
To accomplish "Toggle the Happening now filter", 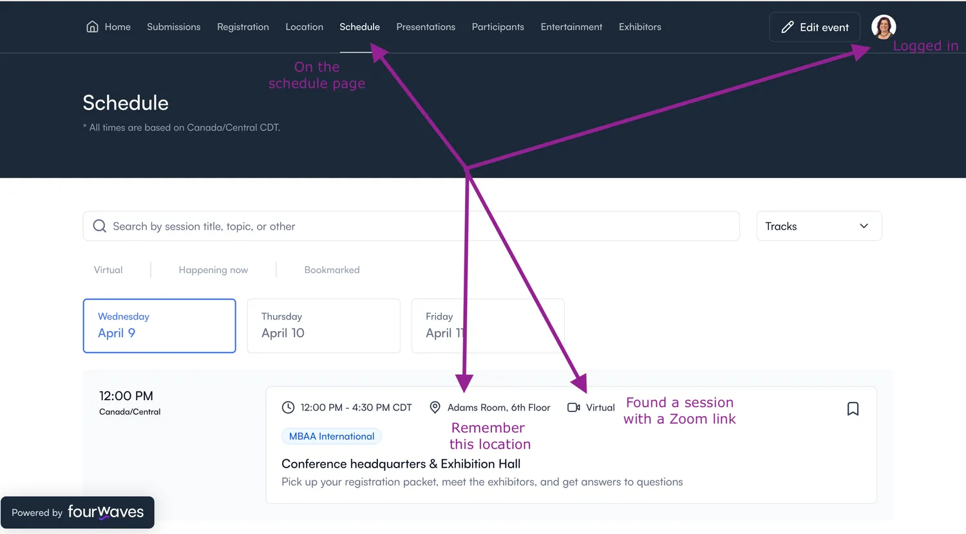I will tap(213, 270).
